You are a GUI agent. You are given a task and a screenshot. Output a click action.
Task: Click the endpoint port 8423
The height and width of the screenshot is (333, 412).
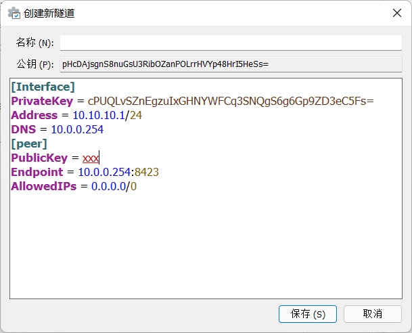[x=147, y=172]
